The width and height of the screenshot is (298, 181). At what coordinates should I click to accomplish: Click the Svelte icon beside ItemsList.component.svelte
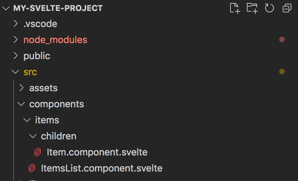coord(32,168)
